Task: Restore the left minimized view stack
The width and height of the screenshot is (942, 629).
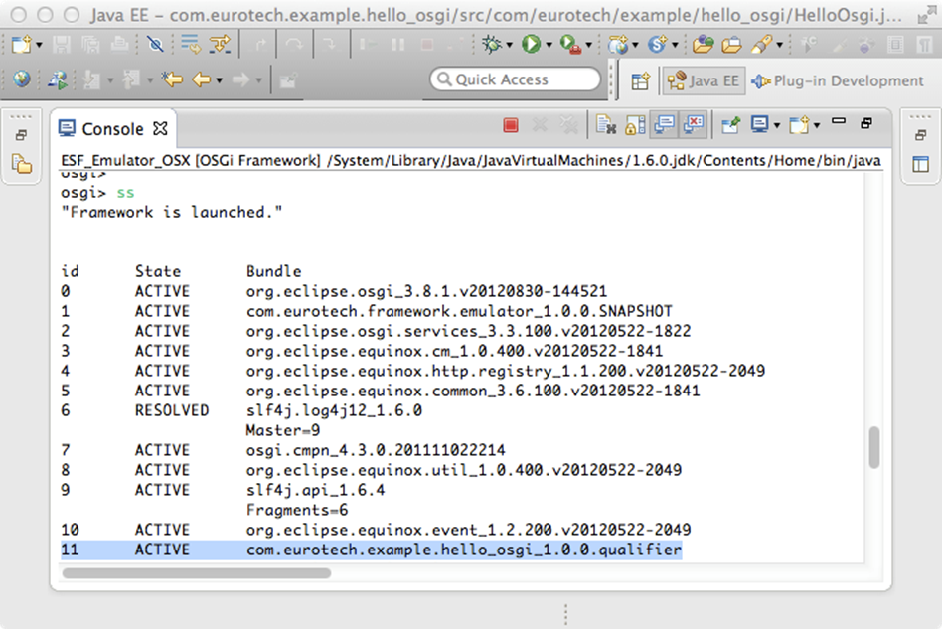Action: (22, 135)
